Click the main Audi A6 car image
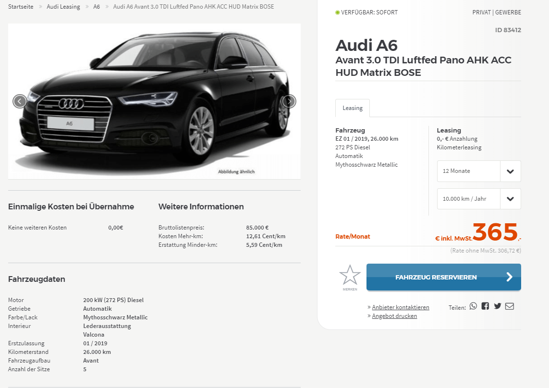 [154, 101]
